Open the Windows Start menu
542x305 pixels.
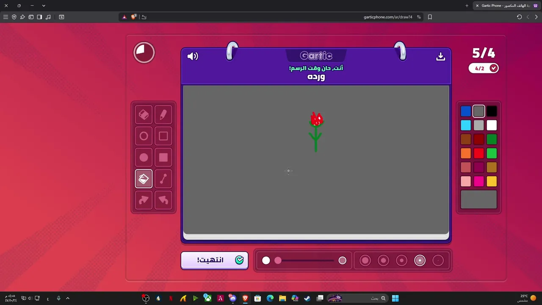click(395, 298)
